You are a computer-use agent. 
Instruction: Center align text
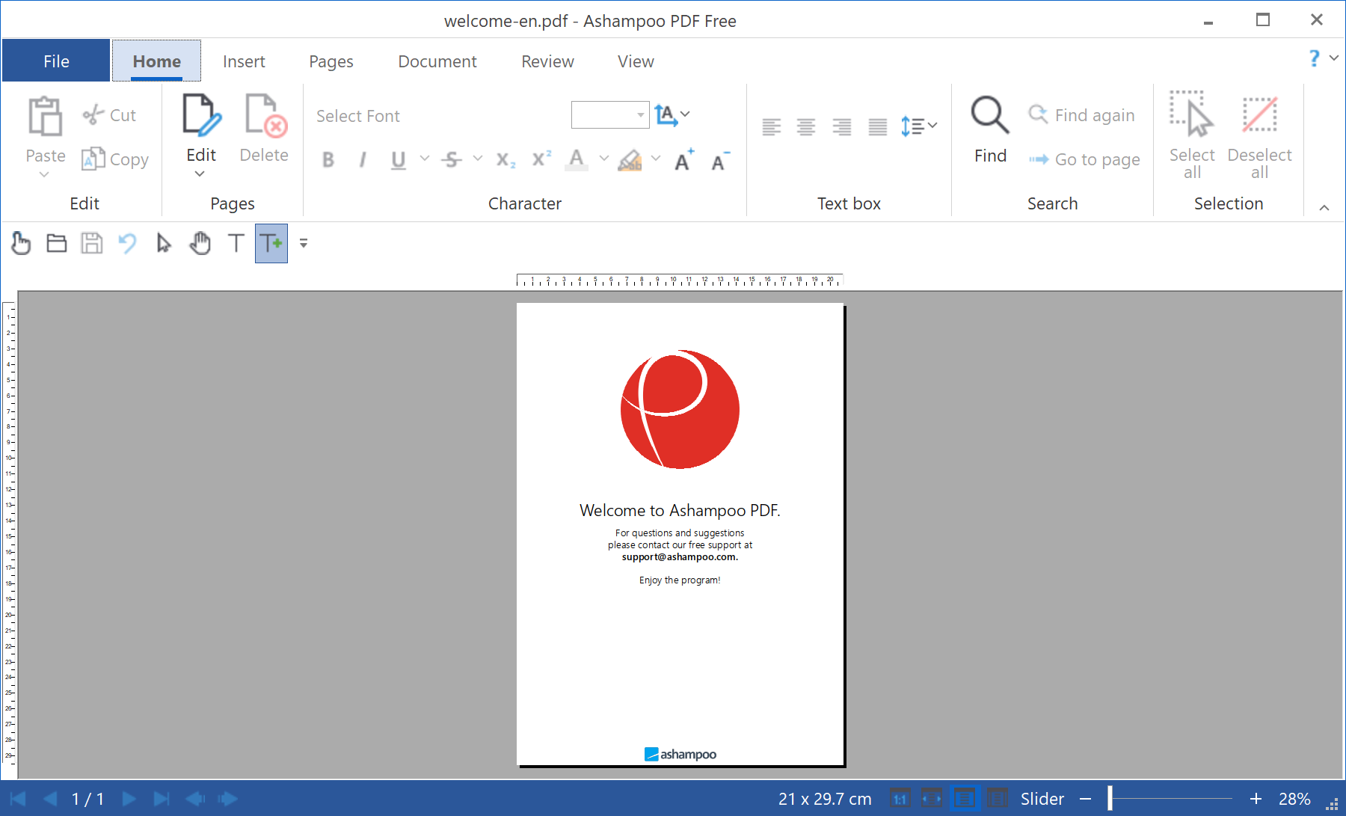[x=806, y=126]
